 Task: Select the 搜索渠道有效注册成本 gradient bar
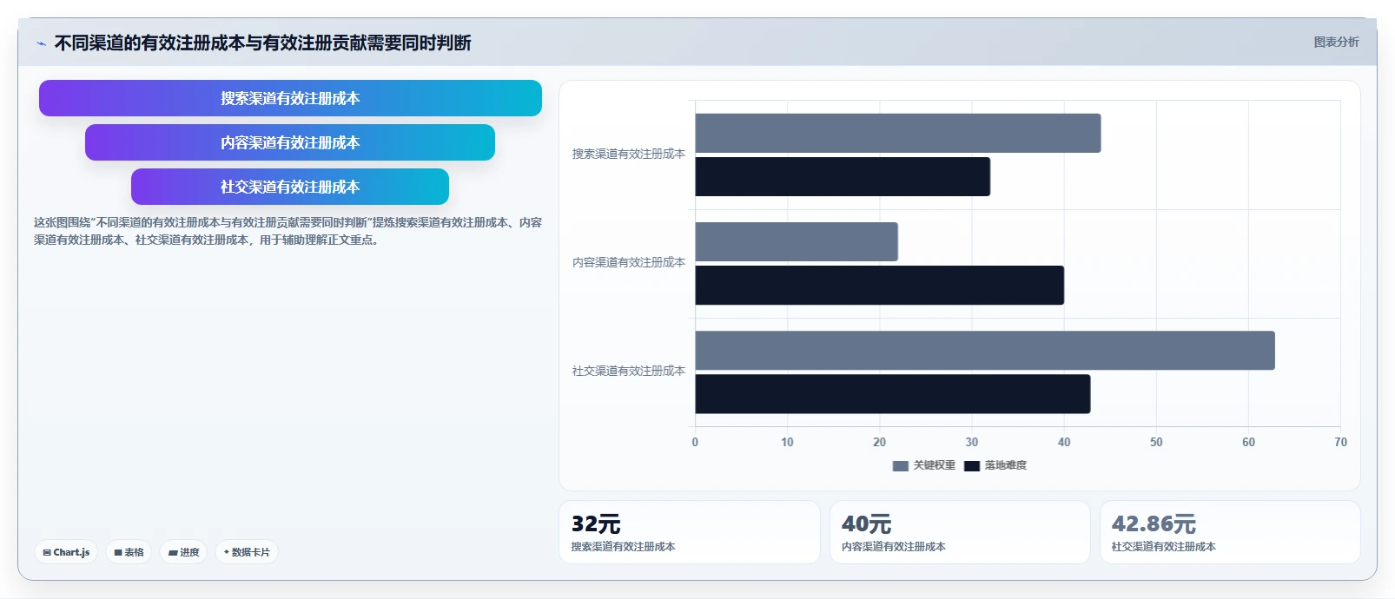(x=290, y=98)
